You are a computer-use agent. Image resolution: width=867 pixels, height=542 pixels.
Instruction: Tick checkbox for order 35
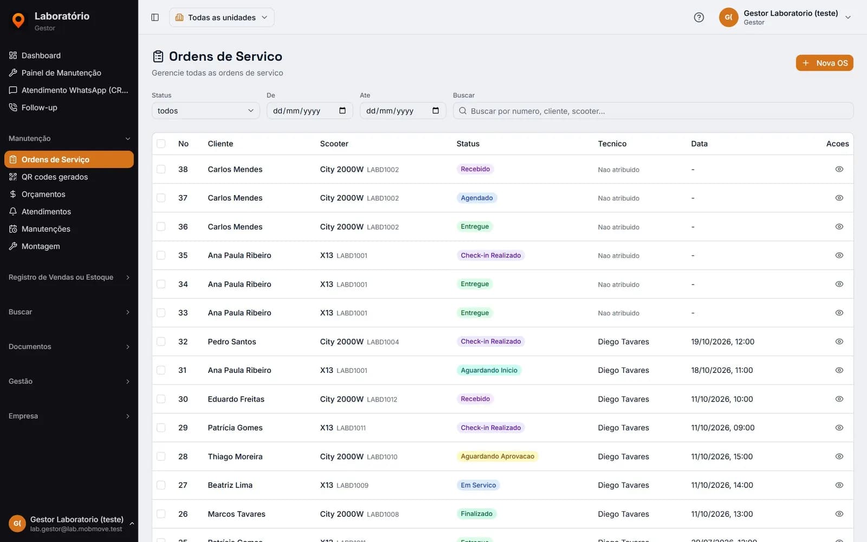coord(161,255)
